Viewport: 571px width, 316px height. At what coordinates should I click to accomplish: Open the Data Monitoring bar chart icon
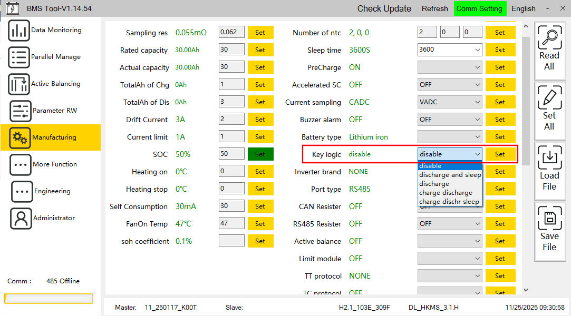click(19, 31)
